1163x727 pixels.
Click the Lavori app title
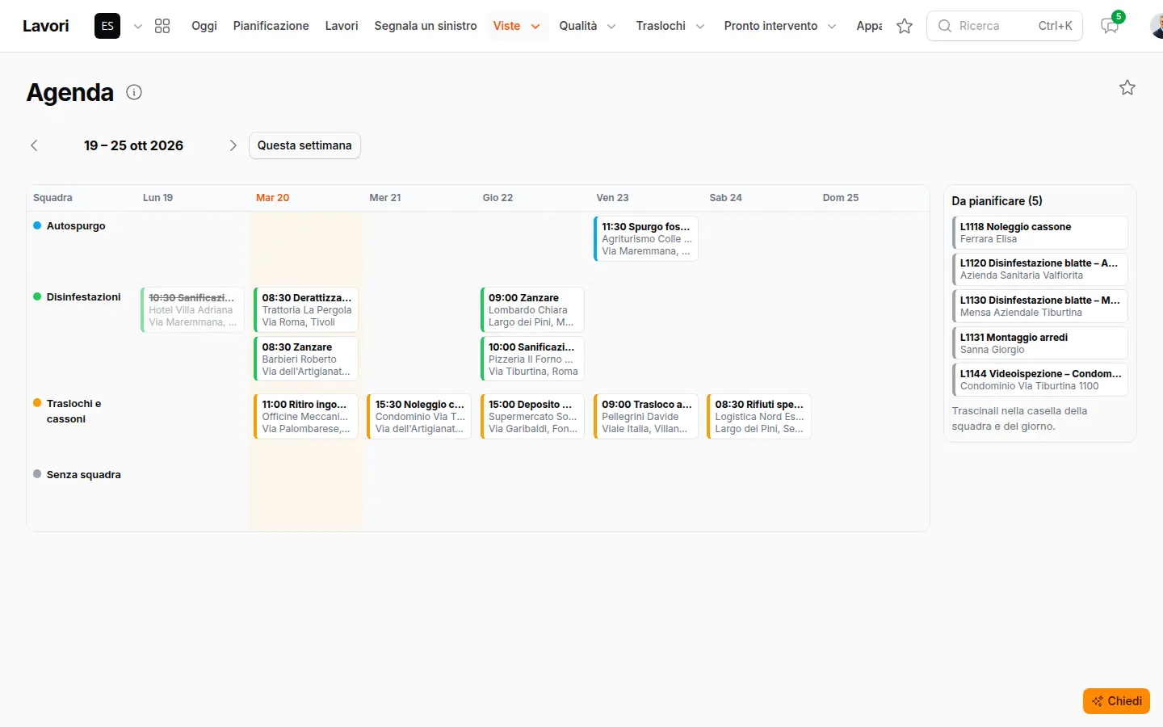[46, 26]
